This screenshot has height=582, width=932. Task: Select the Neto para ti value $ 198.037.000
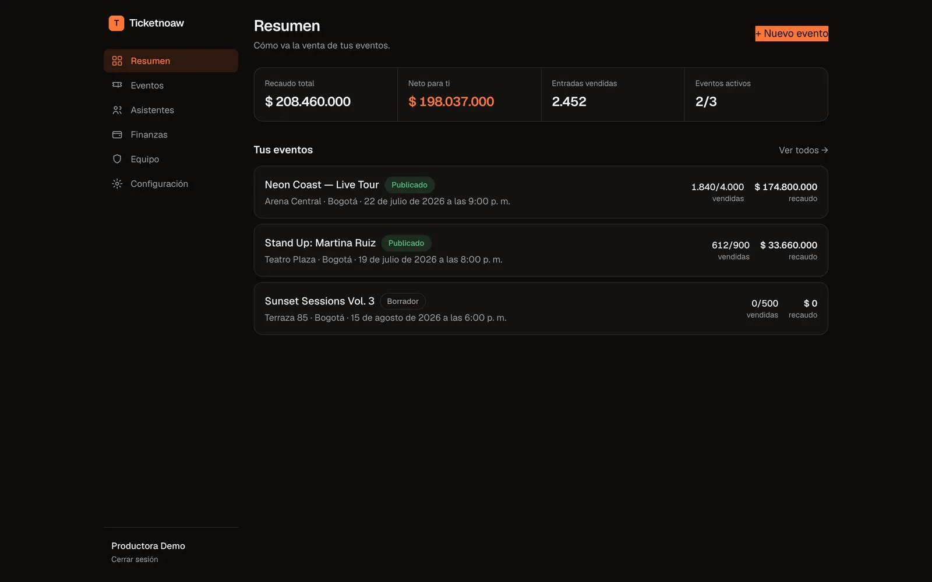point(451,102)
